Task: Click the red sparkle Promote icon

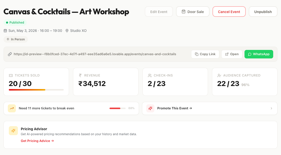Action: click(x=150, y=108)
